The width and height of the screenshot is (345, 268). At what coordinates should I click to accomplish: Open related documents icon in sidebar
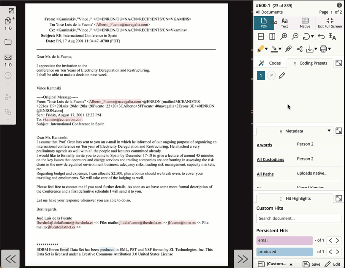coord(8,21)
